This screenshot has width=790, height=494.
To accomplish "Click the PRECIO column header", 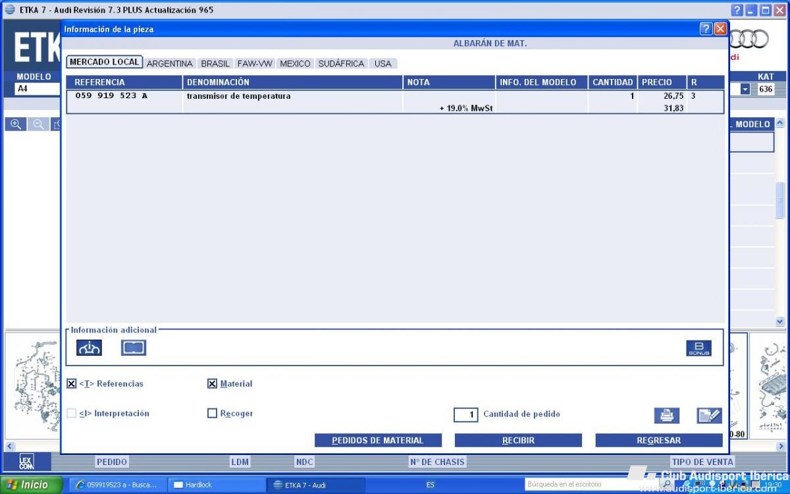I will pyautogui.click(x=662, y=82).
